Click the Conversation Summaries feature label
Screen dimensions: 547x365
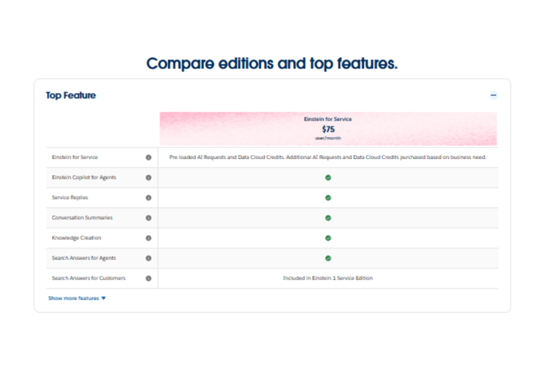point(82,218)
